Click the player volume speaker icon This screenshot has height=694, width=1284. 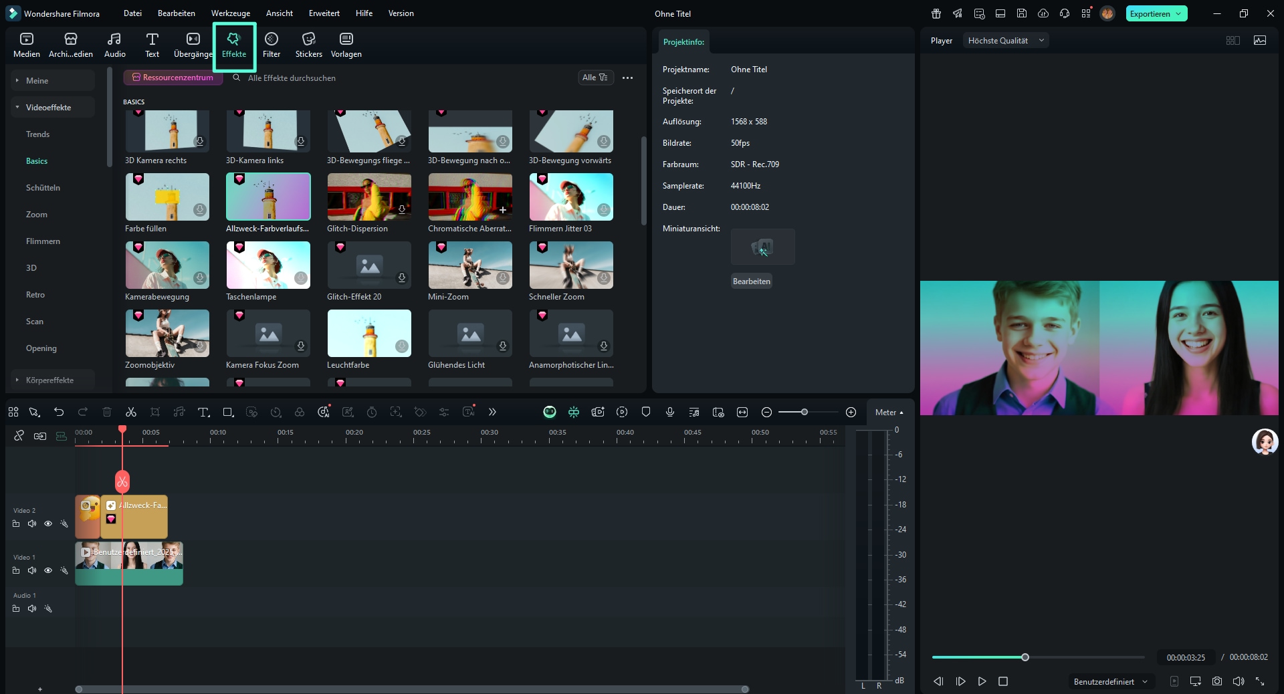(x=1239, y=681)
